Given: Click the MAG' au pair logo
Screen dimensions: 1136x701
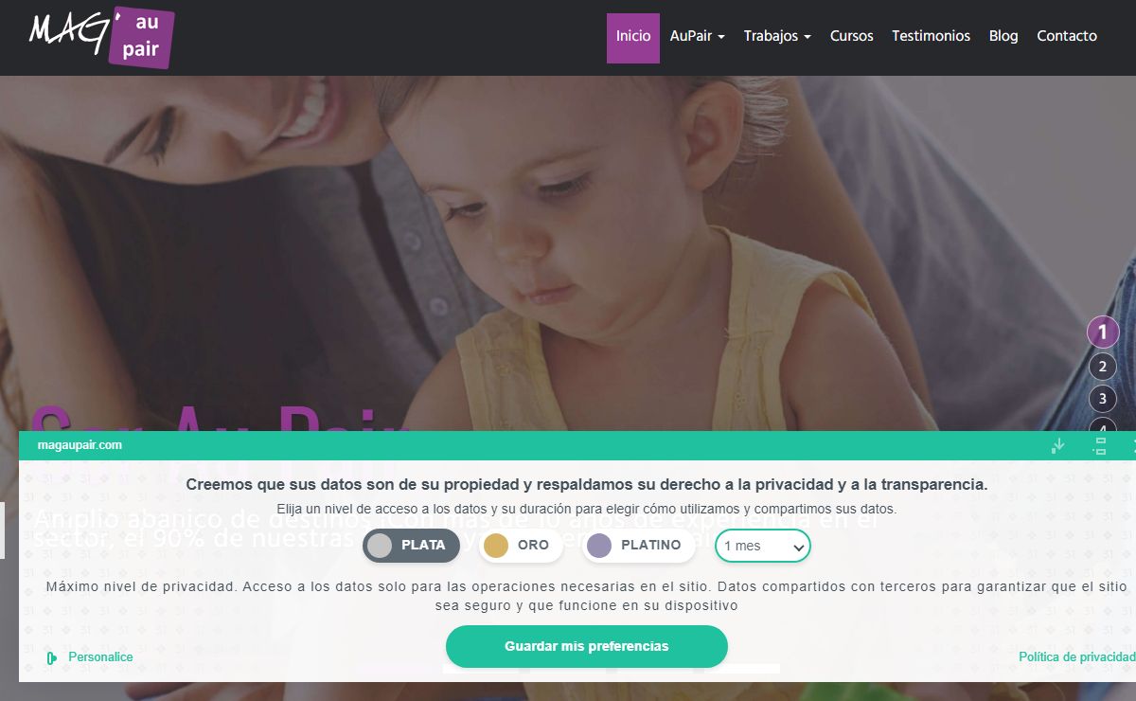Looking at the screenshot, I should pyautogui.click(x=101, y=37).
